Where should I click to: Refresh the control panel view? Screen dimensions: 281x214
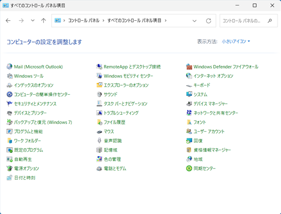point(209,21)
